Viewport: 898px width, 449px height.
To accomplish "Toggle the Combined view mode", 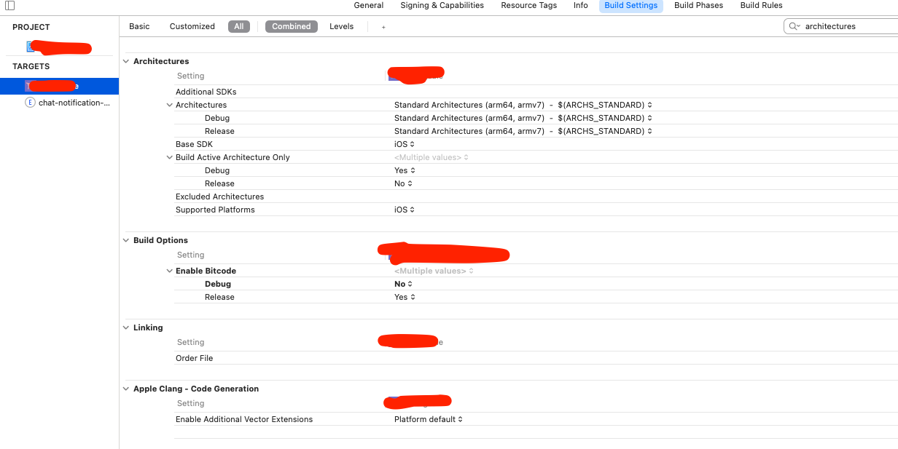I will pos(291,26).
